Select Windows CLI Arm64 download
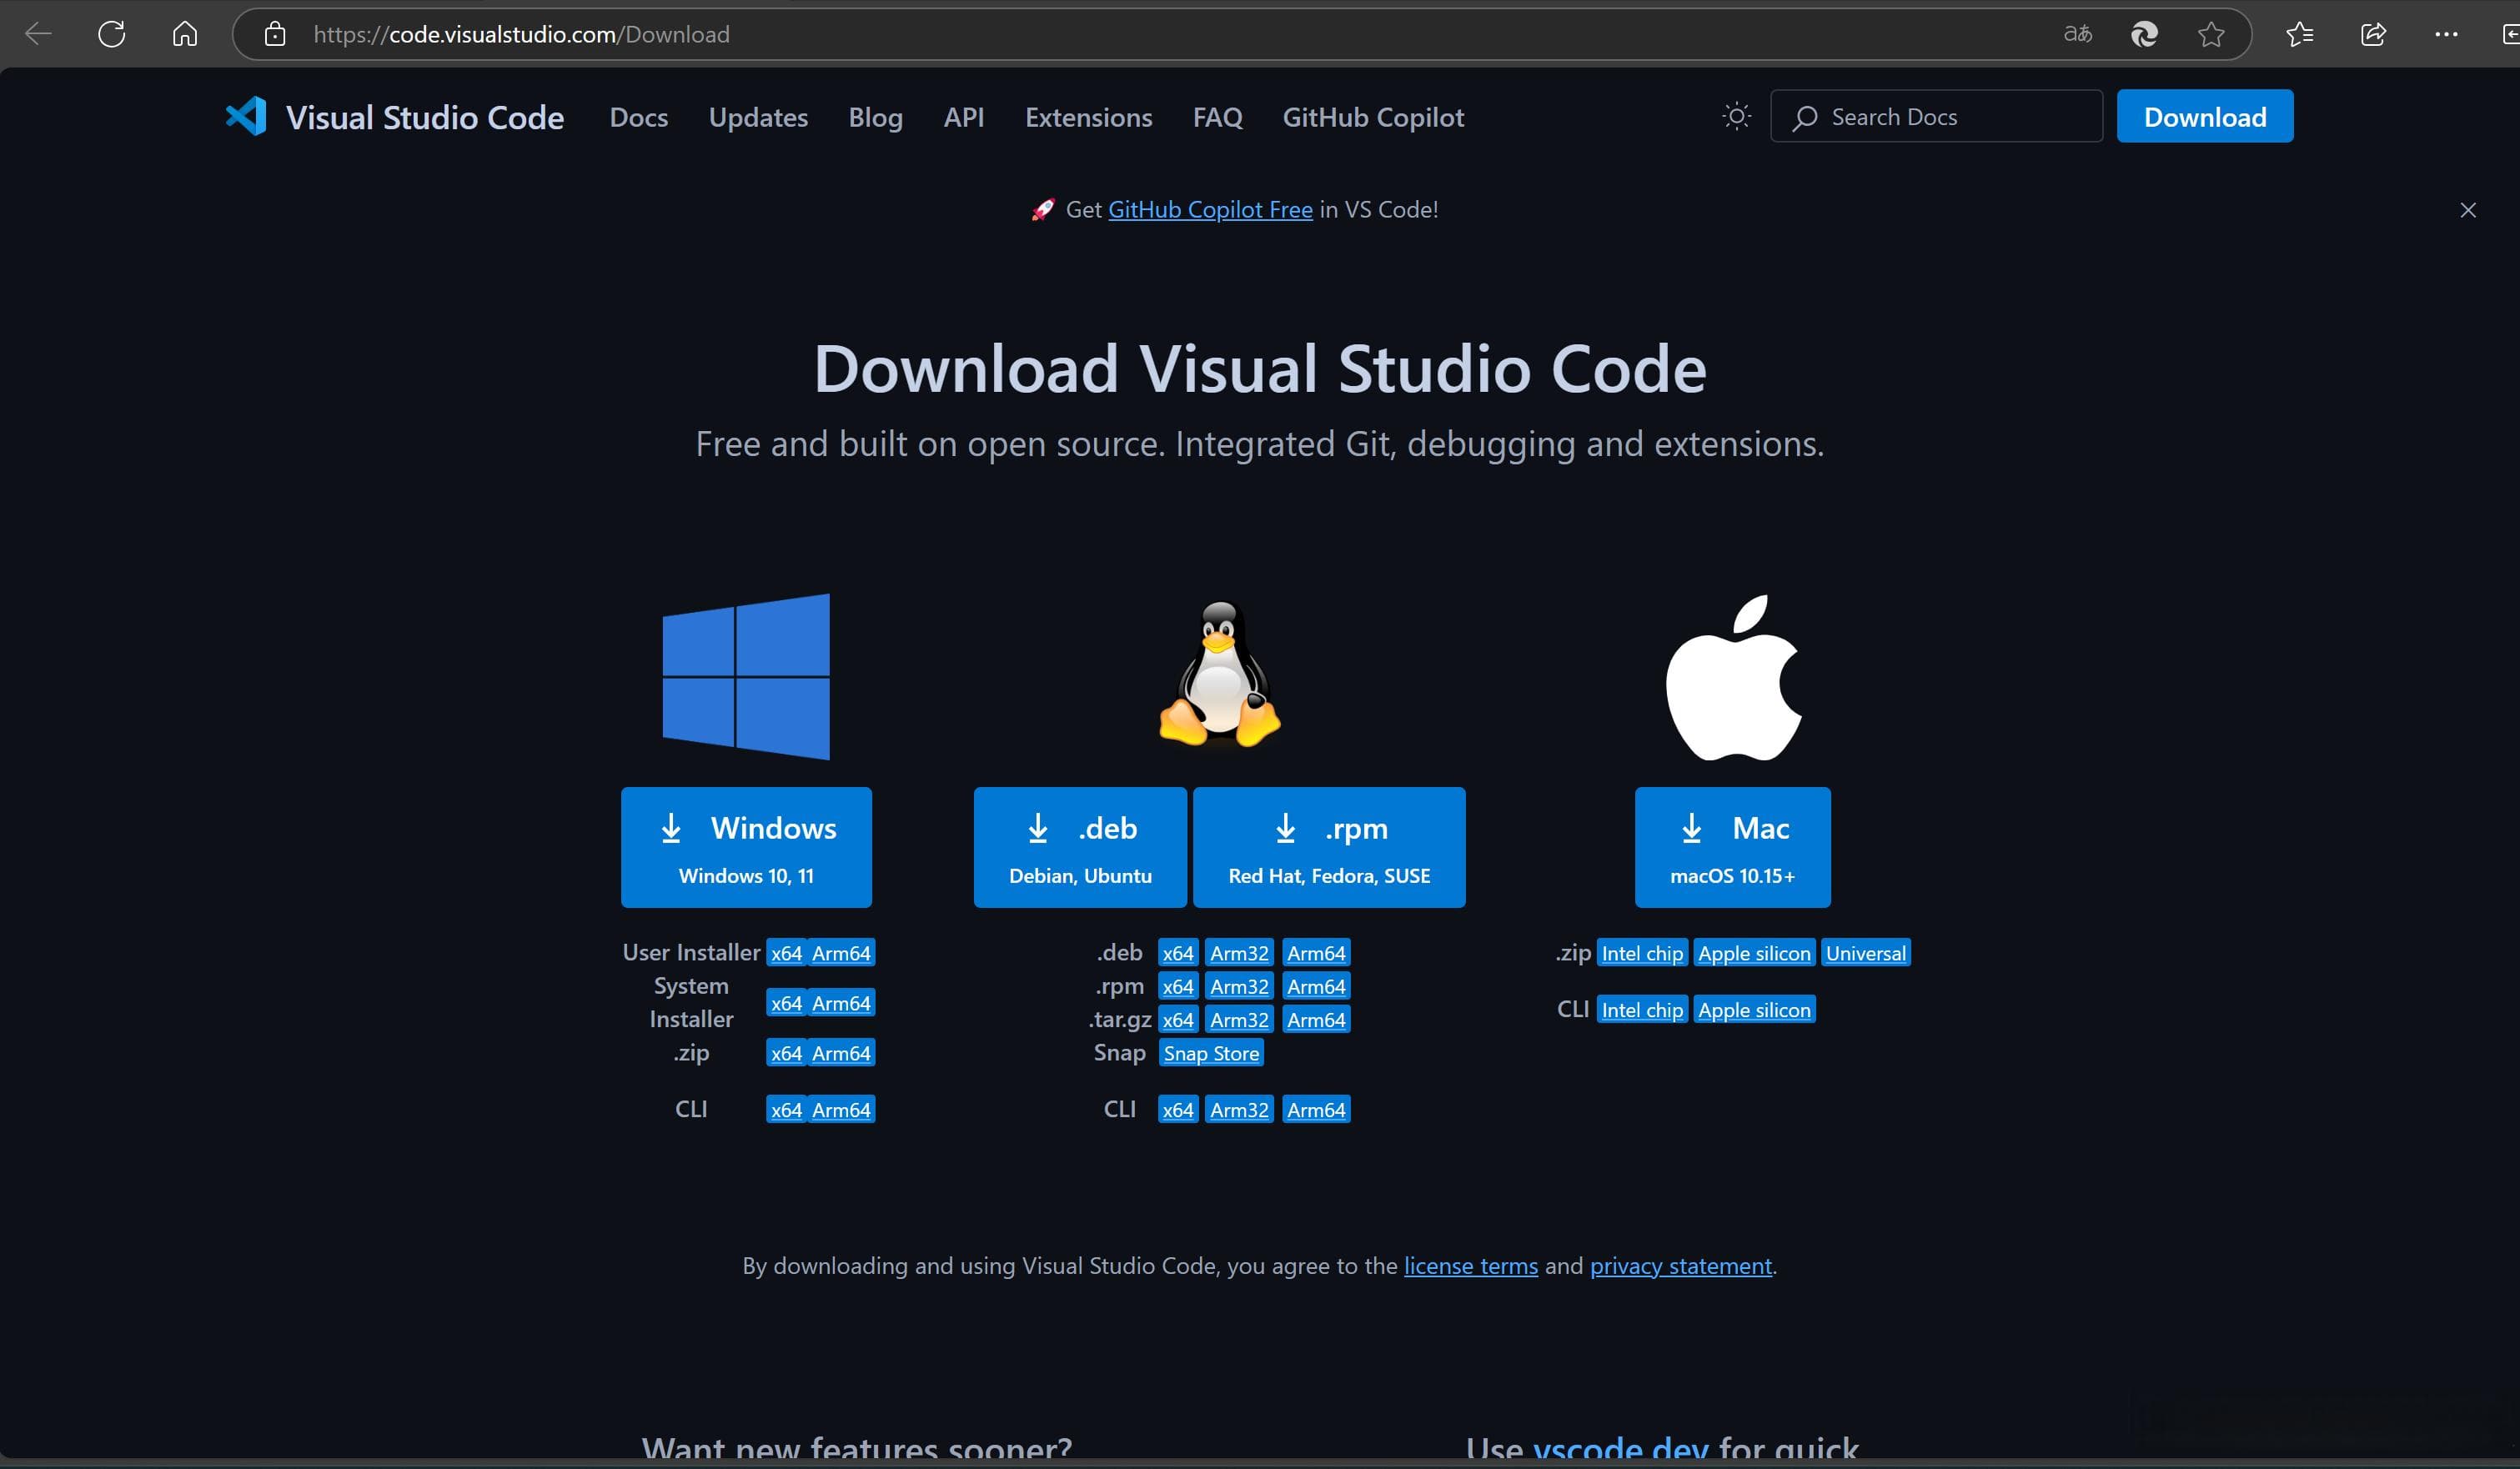The width and height of the screenshot is (2520, 1469). 841,1110
